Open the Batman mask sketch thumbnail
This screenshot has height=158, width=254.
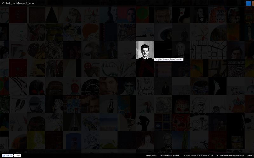[145, 86]
